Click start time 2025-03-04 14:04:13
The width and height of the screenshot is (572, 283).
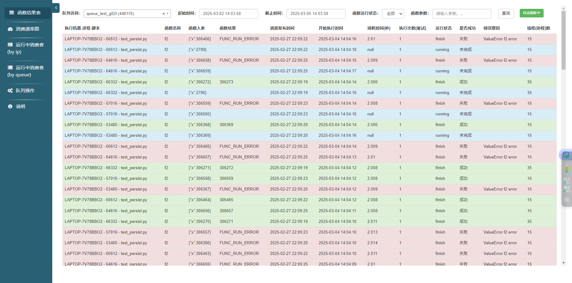pos(338,157)
